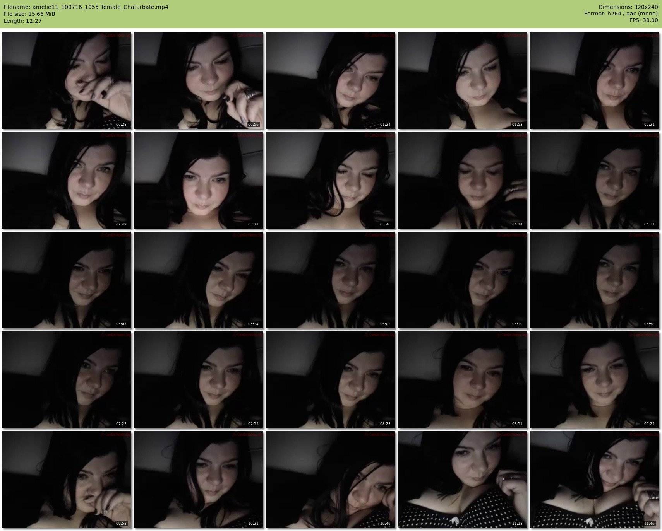Open the thumbnail marked 11:18

[463, 480]
